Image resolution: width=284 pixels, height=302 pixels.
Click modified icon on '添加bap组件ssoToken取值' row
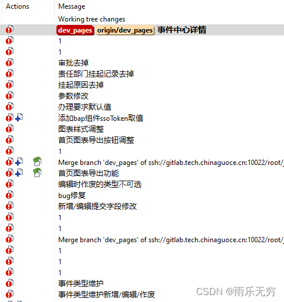[x=9, y=118]
